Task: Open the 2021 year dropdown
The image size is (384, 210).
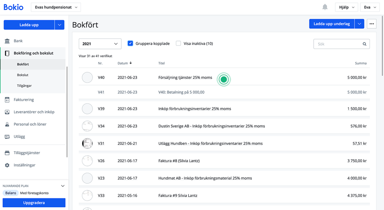Action: (x=100, y=44)
